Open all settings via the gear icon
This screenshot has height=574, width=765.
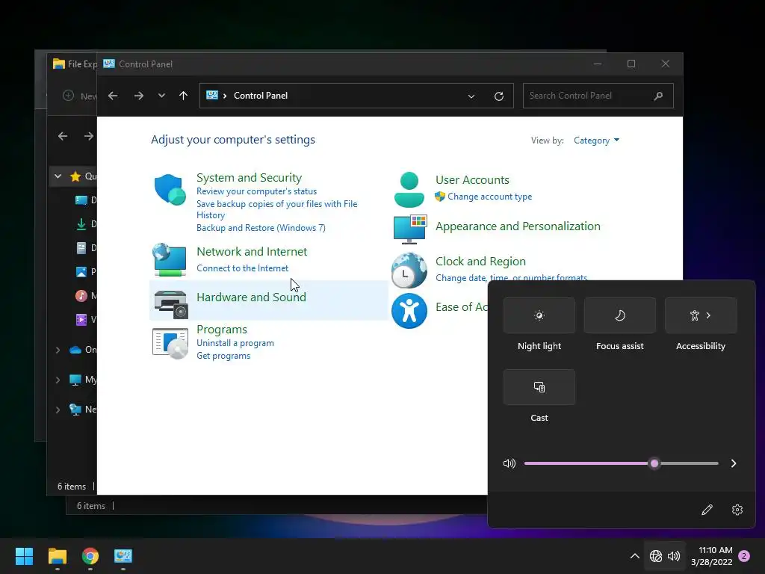[737, 510]
